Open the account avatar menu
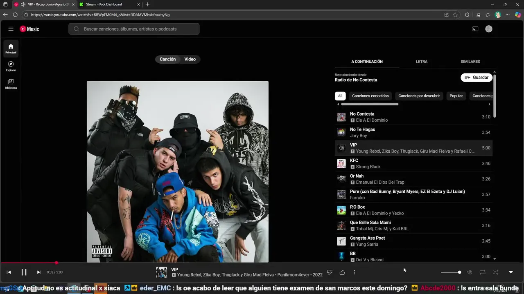 [489, 29]
